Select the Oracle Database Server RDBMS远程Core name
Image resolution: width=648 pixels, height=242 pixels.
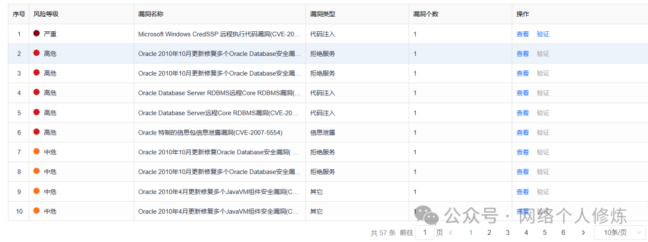[220, 93]
